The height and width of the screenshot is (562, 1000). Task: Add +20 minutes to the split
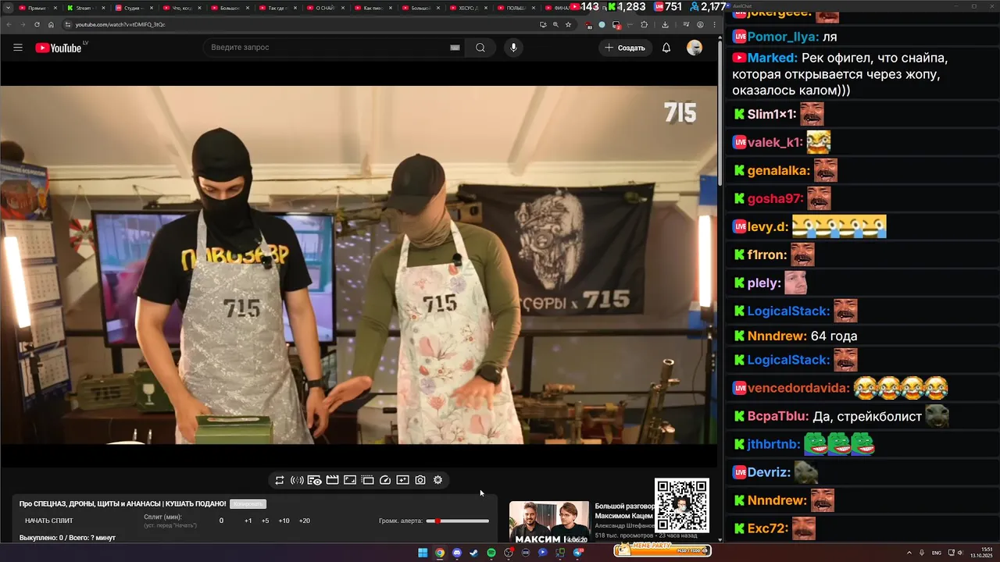tap(304, 521)
